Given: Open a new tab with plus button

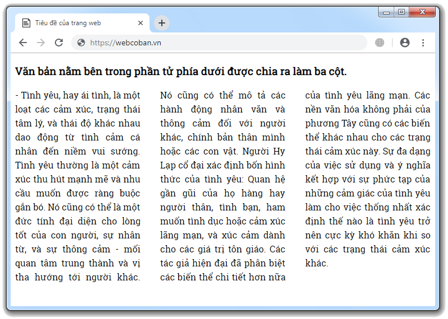Looking at the screenshot, I should [162, 23].
